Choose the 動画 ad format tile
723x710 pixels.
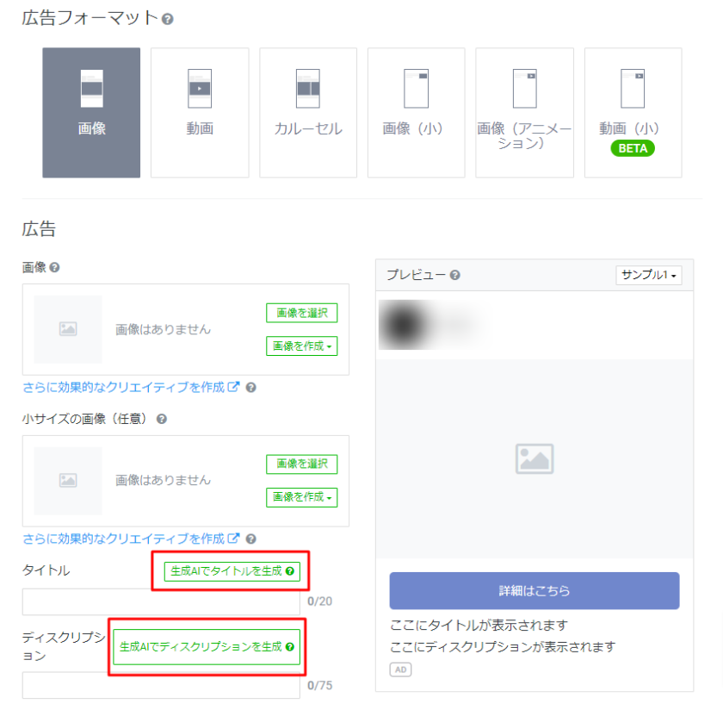(x=200, y=113)
